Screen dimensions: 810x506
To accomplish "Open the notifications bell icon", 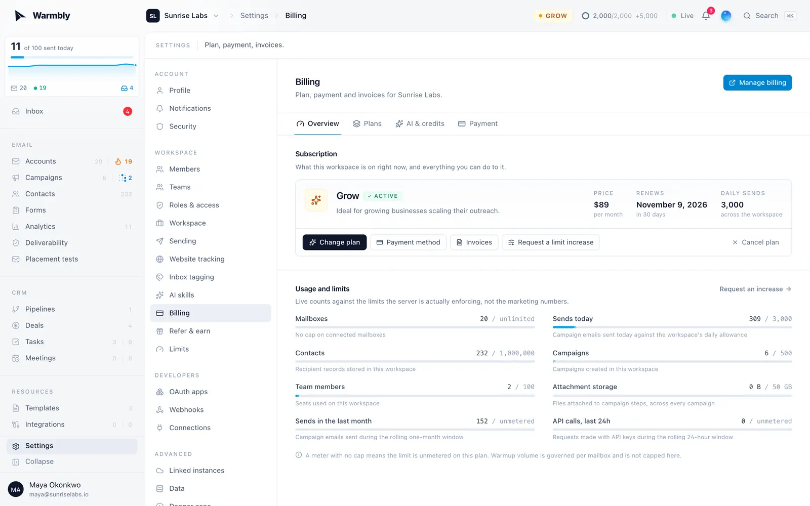I will pyautogui.click(x=706, y=16).
